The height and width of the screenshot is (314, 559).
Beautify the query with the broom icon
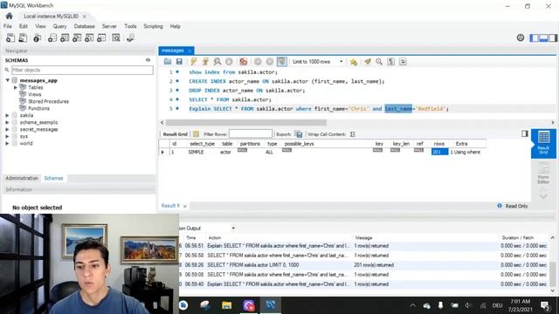(368, 62)
